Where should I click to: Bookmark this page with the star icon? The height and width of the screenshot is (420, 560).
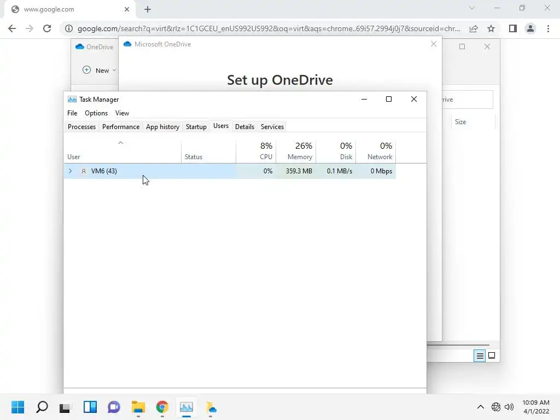(x=491, y=28)
